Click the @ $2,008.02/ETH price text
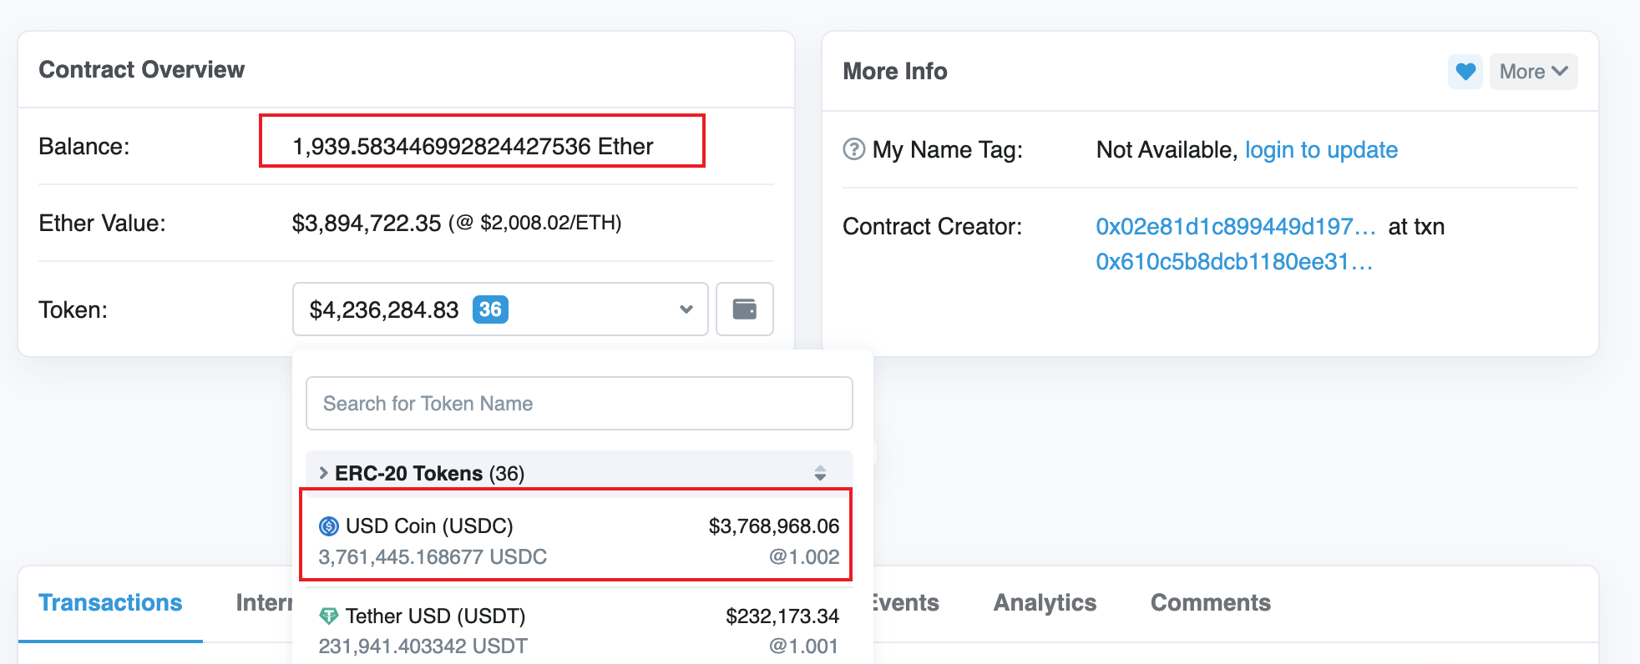 point(535,223)
